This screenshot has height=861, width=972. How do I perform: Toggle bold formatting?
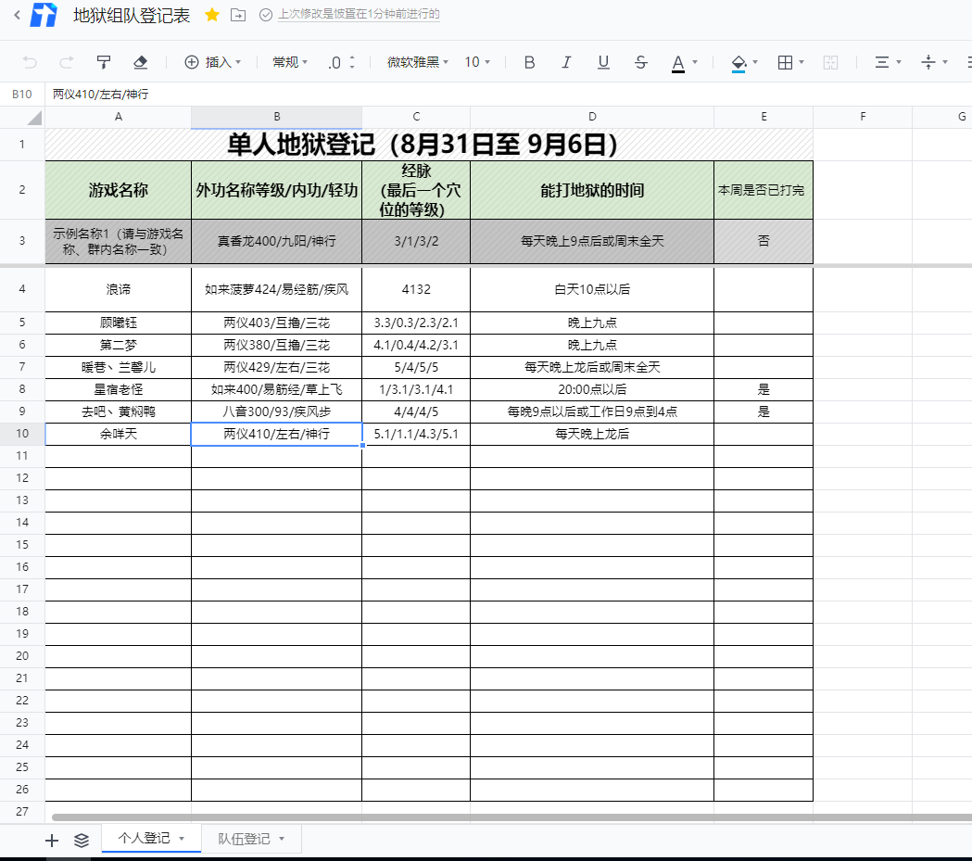529,62
